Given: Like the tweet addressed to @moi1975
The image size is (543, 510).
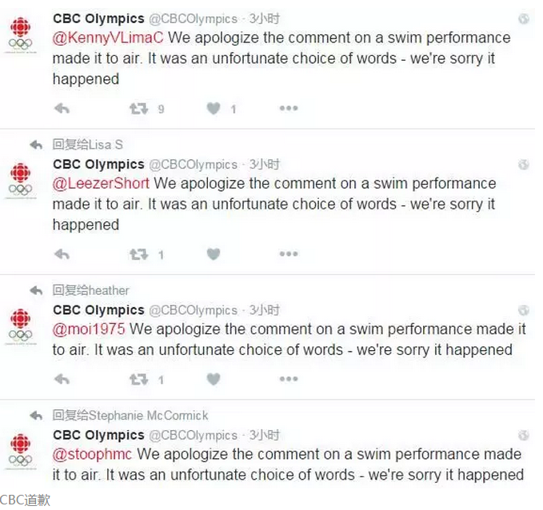Looking at the screenshot, I should (214, 380).
